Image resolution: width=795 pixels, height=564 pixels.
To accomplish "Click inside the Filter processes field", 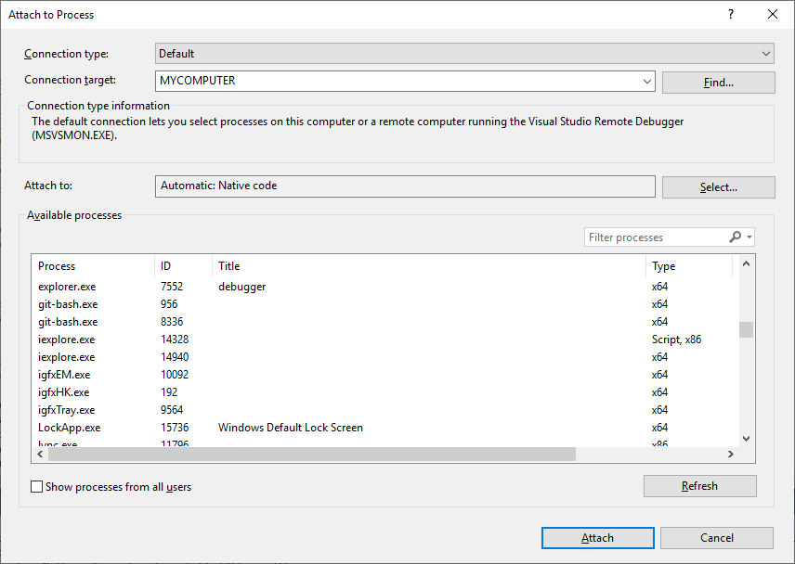I will (x=650, y=237).
